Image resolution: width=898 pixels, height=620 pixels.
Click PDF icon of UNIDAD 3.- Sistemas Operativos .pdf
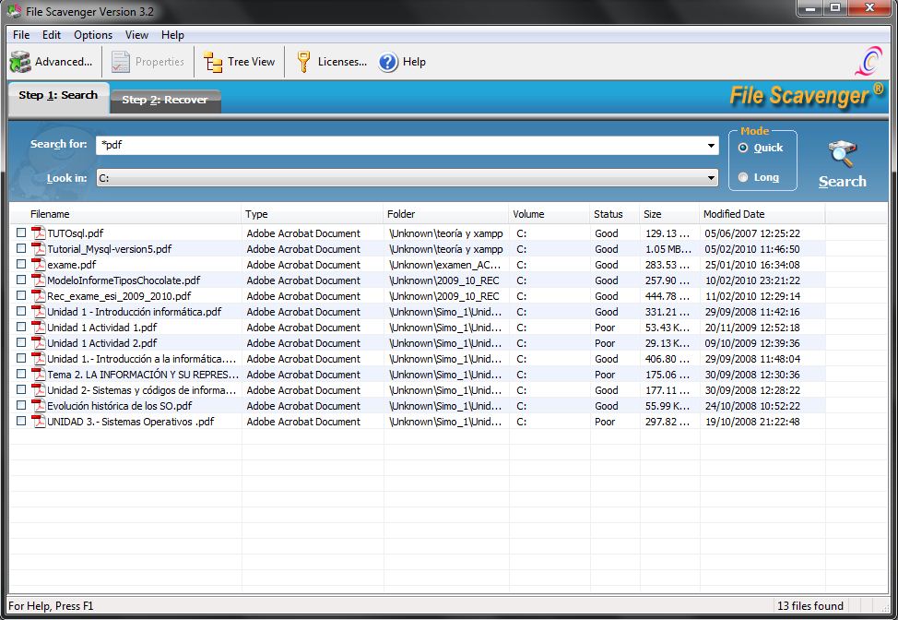[39, 421]
